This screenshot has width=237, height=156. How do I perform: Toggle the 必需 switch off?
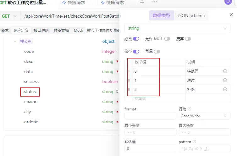(136, 39)
